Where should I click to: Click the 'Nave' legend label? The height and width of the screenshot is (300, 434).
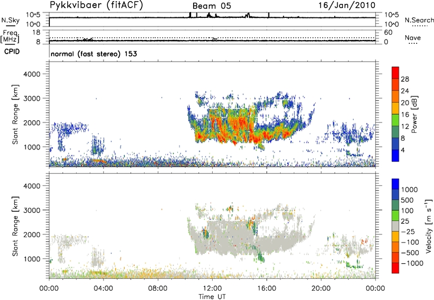[x=413, y=37]
